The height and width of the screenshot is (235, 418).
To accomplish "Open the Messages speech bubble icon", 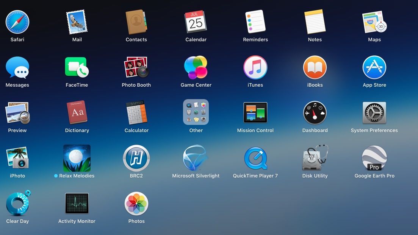I will coord(17,67).
